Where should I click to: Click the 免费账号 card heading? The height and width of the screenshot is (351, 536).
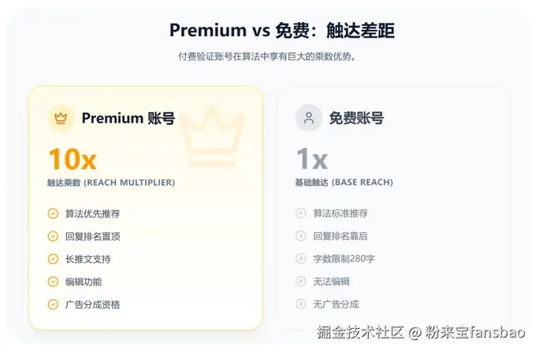click(x=356, y=118)
